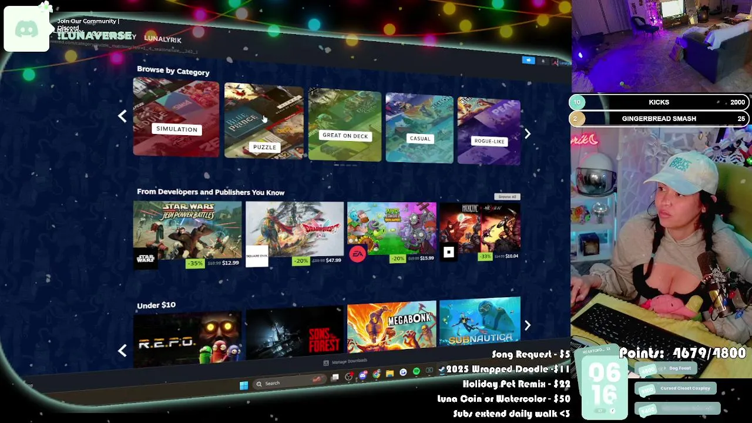The height and width of the screenshot is (423, 752).
Task: Click the $12.99 price
Action: [230, 263]
